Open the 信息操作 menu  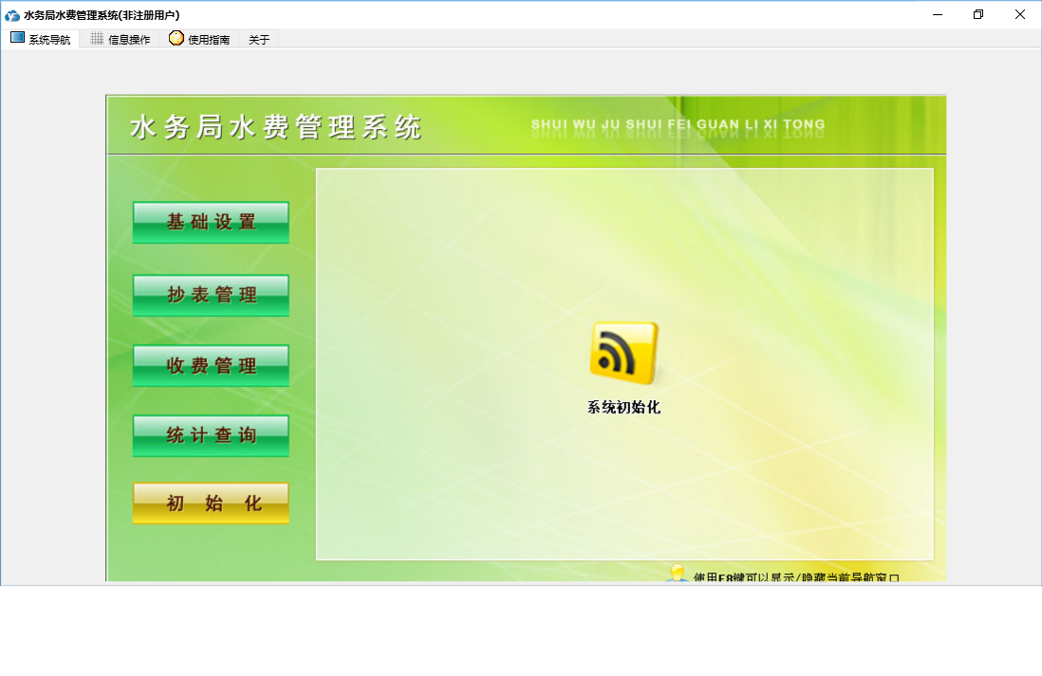point(121,39)
